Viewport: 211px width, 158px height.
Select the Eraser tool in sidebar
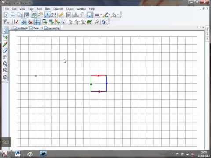tap(5, 50)
